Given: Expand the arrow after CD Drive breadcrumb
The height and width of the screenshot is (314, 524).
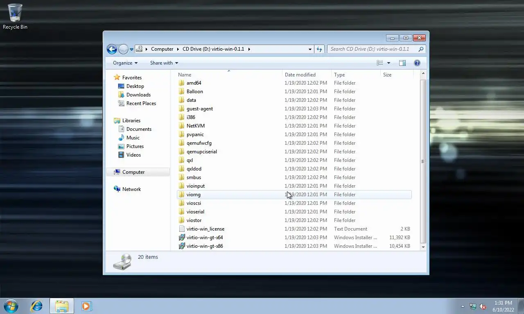Looking at the screenshot, I should (x=249, y=49).
